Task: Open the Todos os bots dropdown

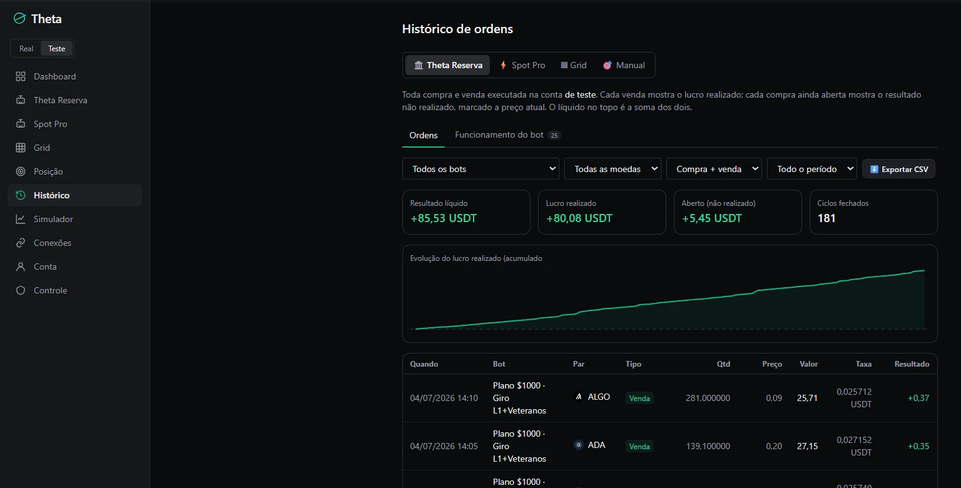Action: tap(480, 169)
